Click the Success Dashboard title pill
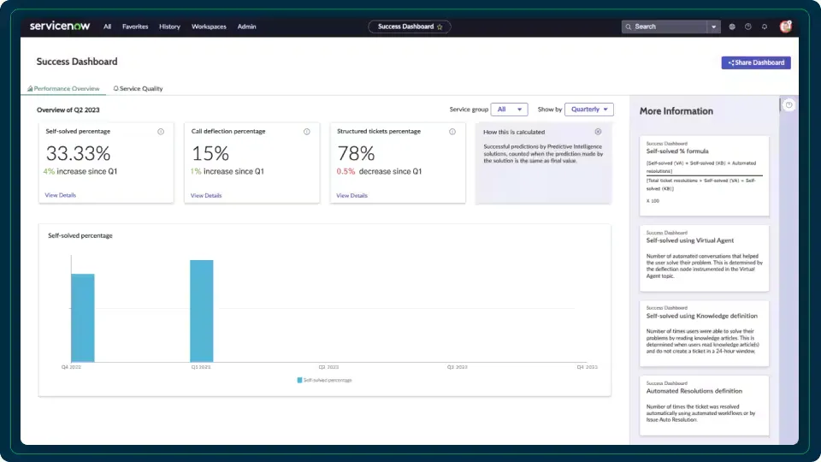Viewport: 821px width, 462px height. coord(410,27)
